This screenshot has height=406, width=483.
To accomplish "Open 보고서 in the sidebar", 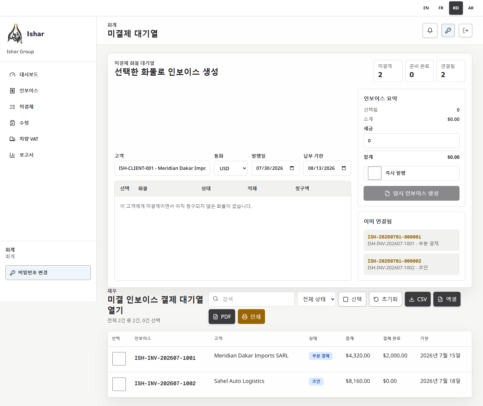I will coord(48,155).
